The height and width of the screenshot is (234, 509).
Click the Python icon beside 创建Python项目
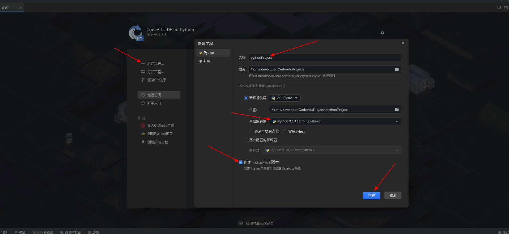143,133
